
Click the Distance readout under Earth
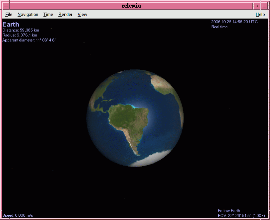click(x=21, y=30)
